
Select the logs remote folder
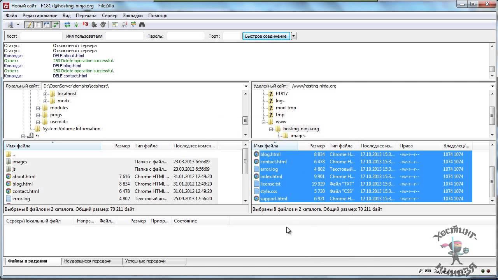coord(280,101)
